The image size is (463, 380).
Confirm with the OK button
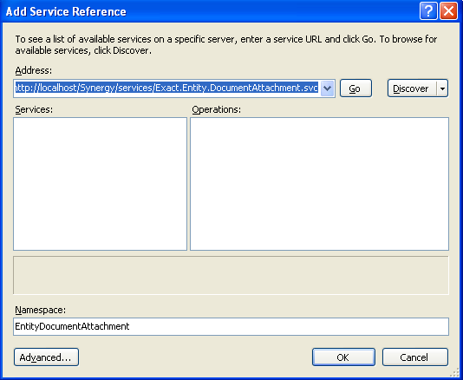pyautogui.click(x=343, y=357)
